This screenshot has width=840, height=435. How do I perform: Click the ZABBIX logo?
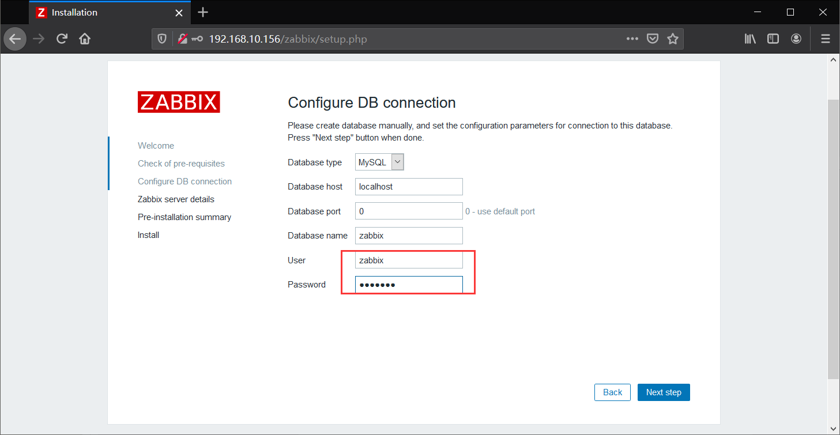179,102
